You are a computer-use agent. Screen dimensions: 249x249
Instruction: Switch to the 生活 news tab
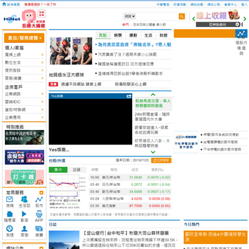point(148,35)
